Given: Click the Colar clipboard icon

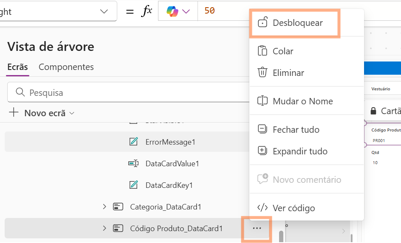Looking at the screenshot, I should click(x=263, y=51).
